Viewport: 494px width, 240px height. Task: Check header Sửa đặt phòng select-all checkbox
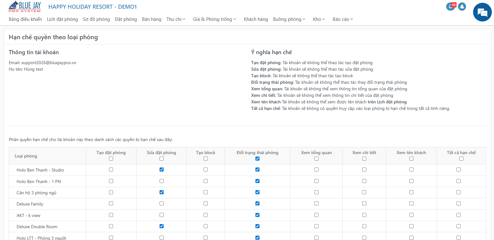(x=161, y=159)
